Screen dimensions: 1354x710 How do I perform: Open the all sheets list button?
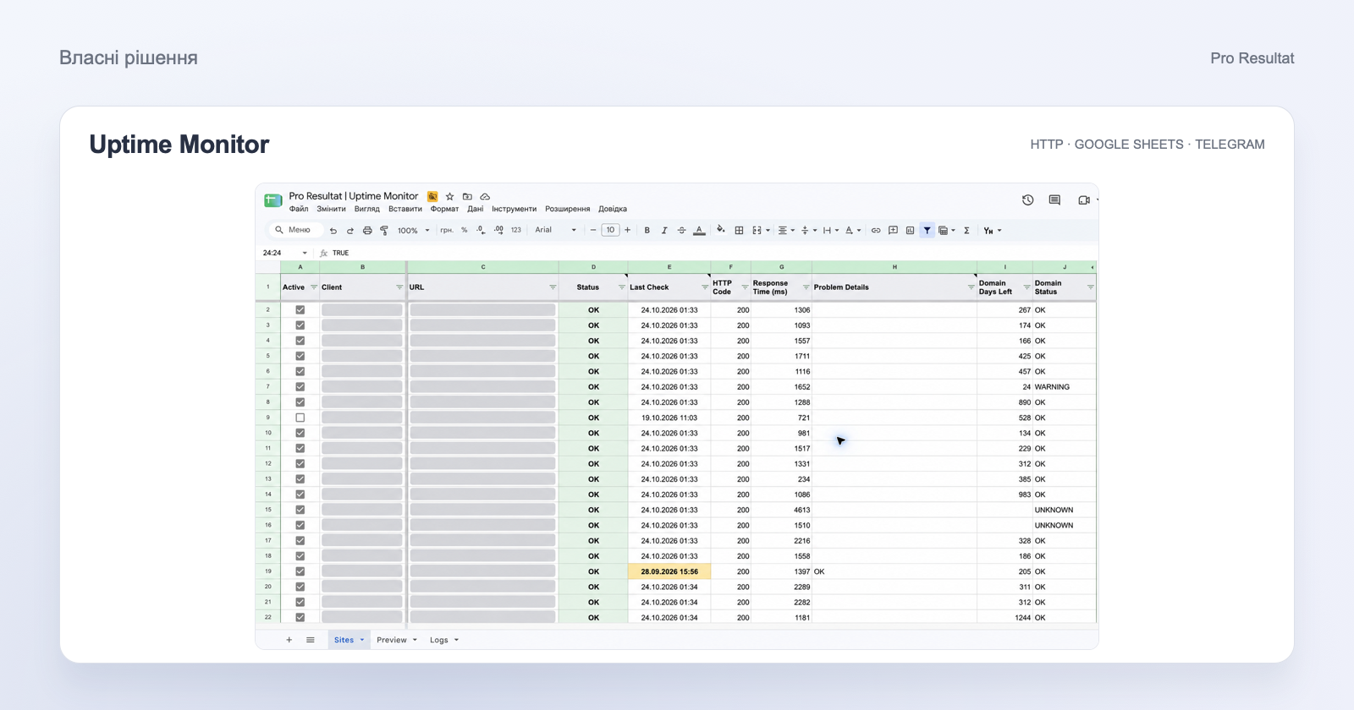pyautogui.click(x=311, y=640)
